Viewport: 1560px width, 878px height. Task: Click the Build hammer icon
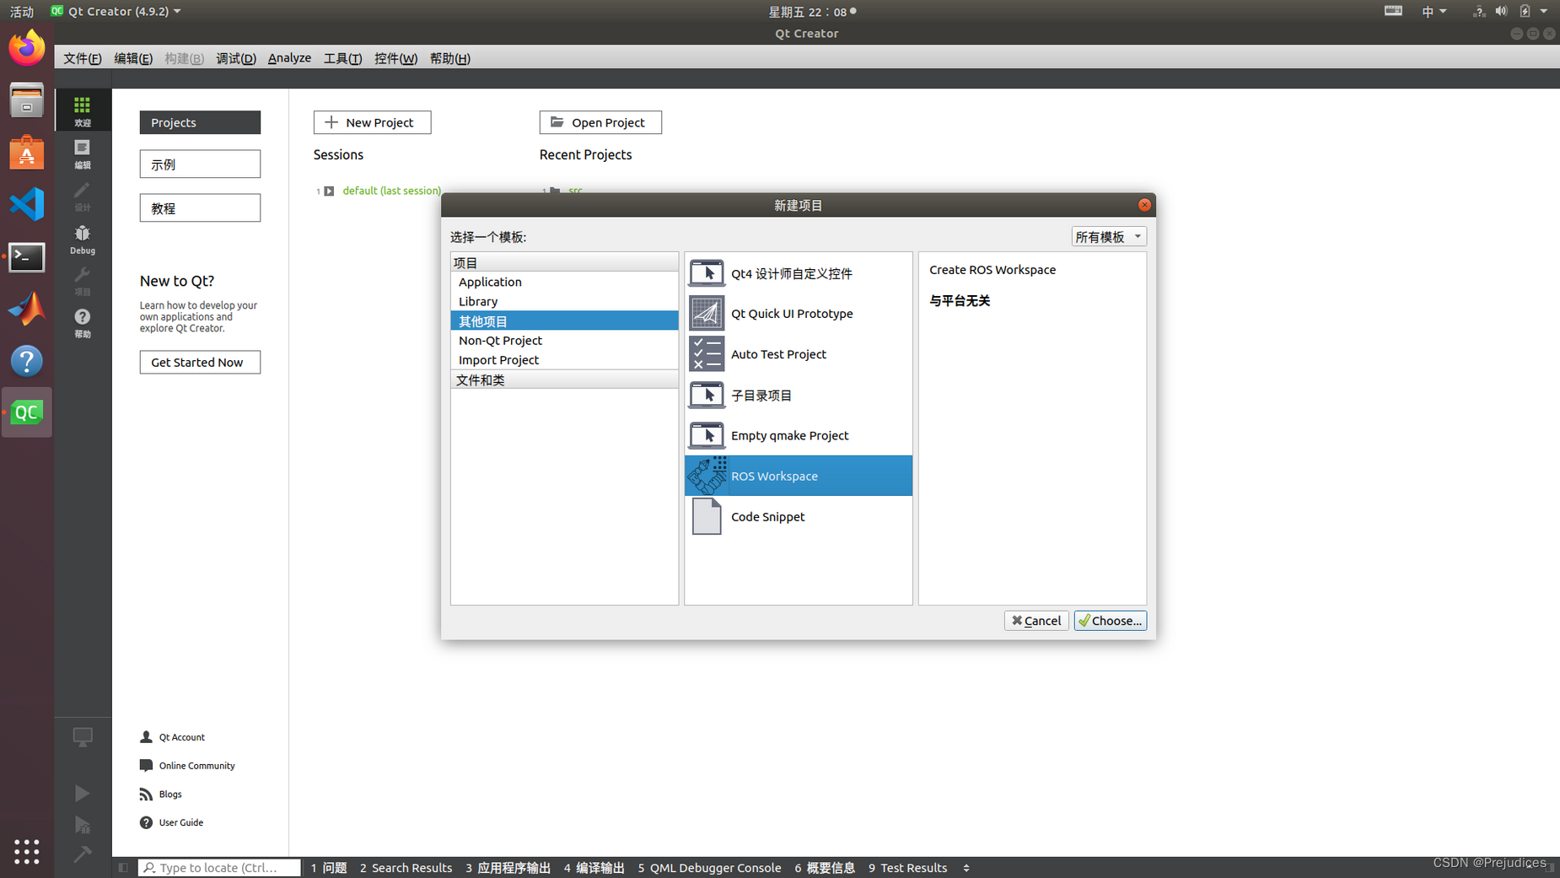coord(82,854)
